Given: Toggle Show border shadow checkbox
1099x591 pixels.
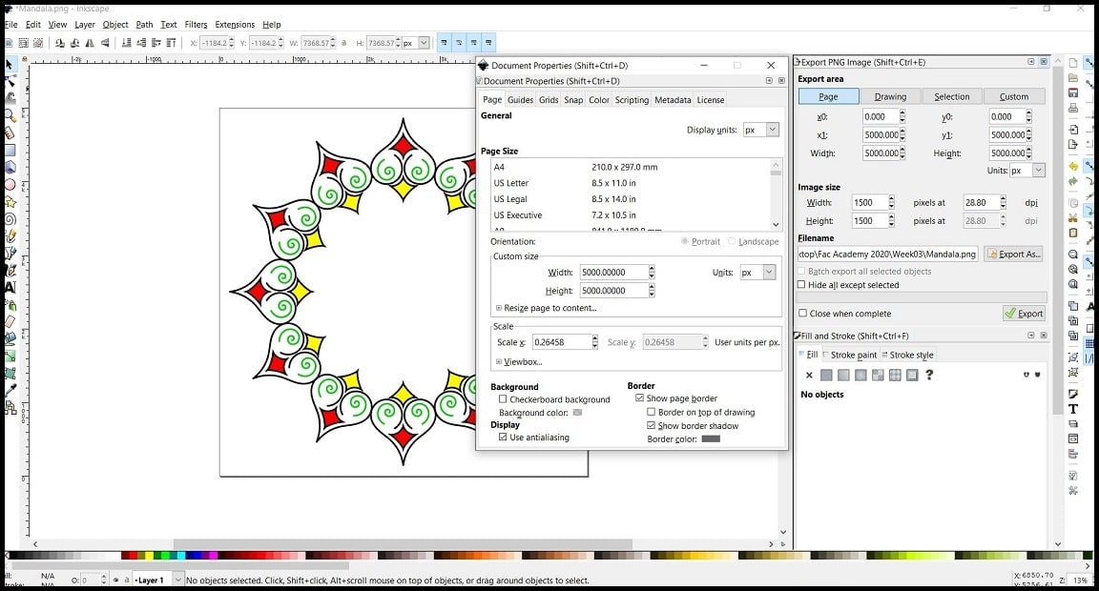Looking at the screenshot, I should [x=652, y=425].
